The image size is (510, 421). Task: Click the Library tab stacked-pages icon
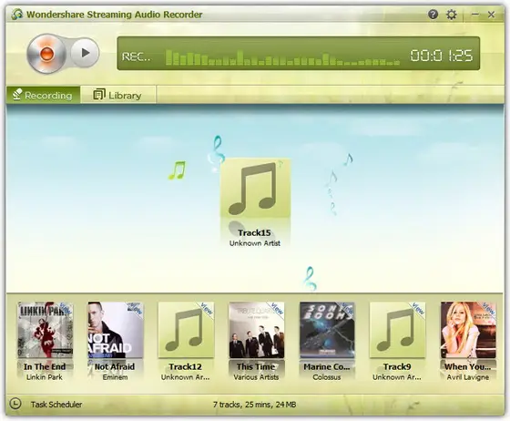coord(99,95)
